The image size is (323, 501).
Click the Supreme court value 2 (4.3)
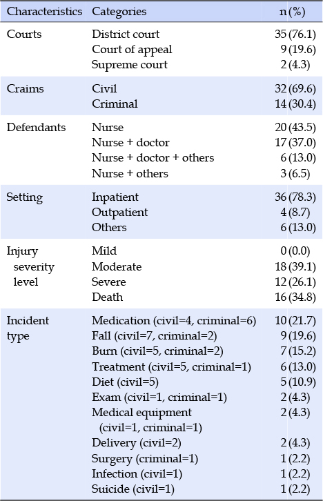tap(295, 65)
